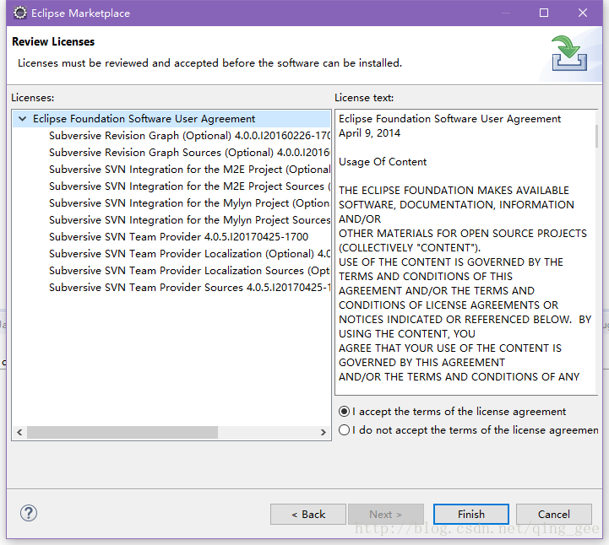The image size is (609, 545).
Task: Select 'I accept the terms' radio button
Action: (344, 411)
